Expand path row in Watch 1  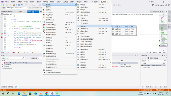click(x=3, y=67)
